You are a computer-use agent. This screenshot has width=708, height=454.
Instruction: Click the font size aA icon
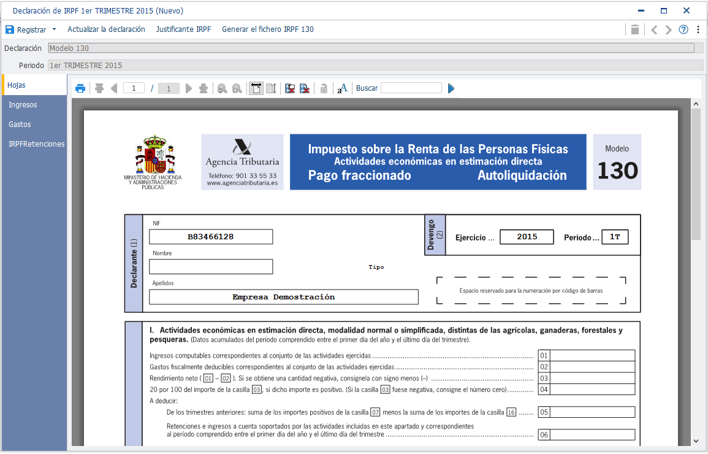click(342, 88)
